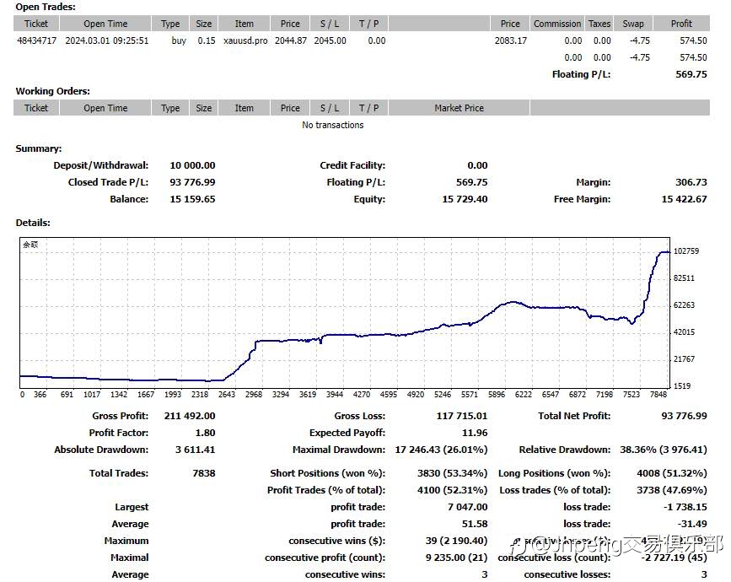Click the Market Price header in Working Orders
Image resolution: width=731 pixels, height=582 pixels.
459,108
